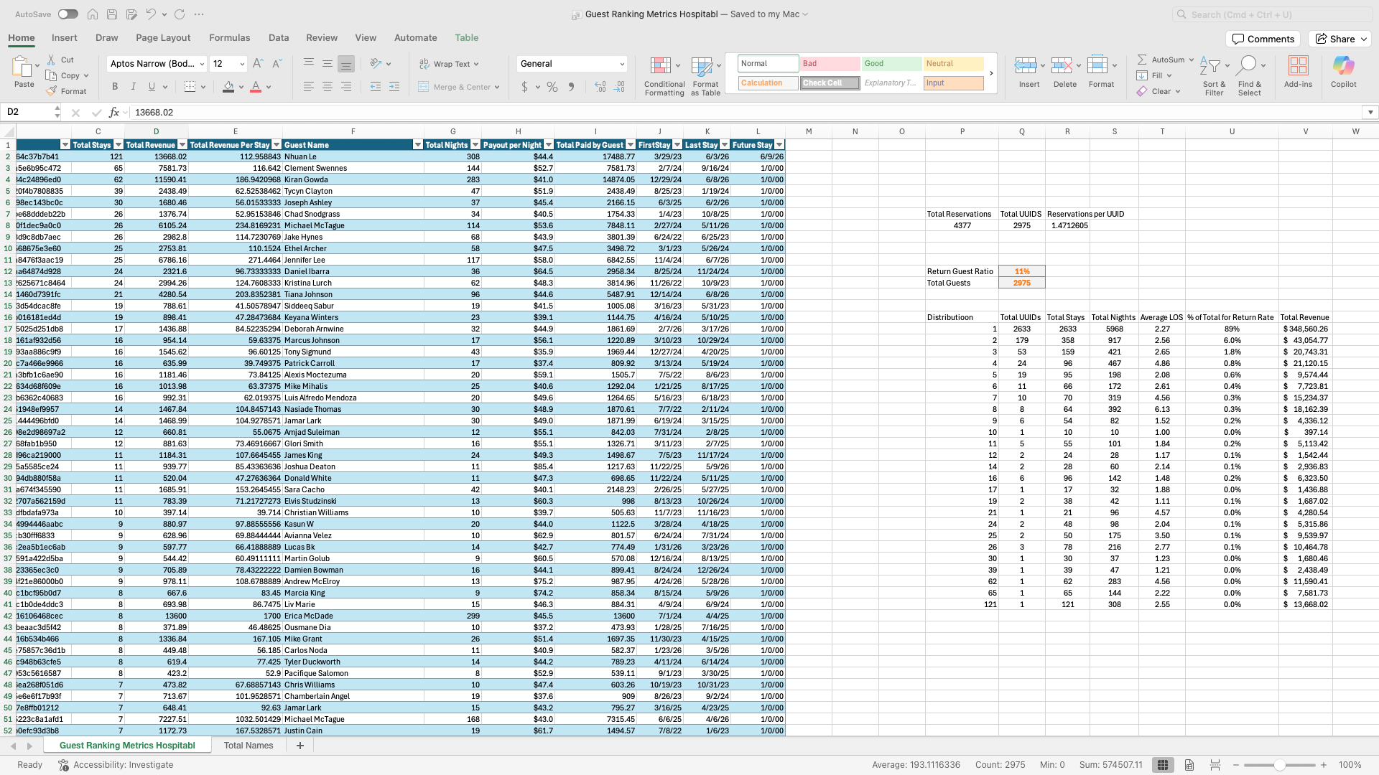
Task: Click the workbook search field
Action: coord(1272,14)
